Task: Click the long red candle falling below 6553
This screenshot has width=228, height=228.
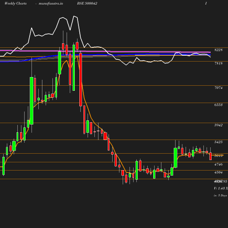Action: (x=81, y=79)
